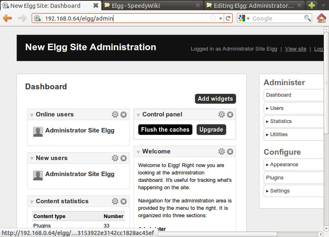
Task: Remove the Control panel widget
Action: click(230, 115)
